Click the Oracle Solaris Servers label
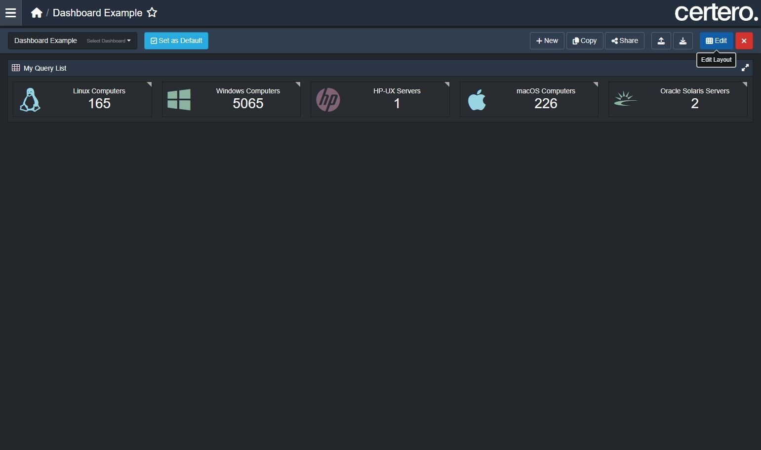Viewport: 761px width, 450px height. [695, 91]
